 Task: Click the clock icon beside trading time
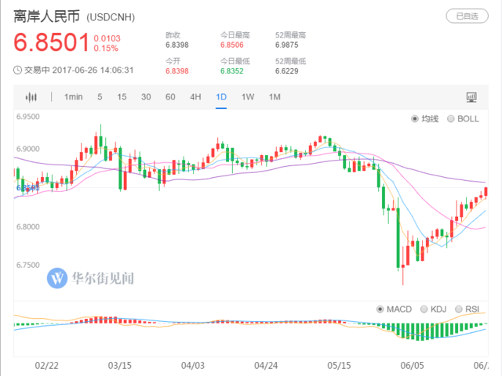(18, 70)
